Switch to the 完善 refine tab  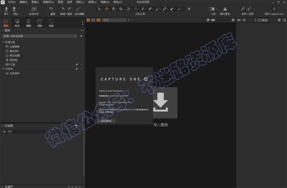click(x=51, y=23)
